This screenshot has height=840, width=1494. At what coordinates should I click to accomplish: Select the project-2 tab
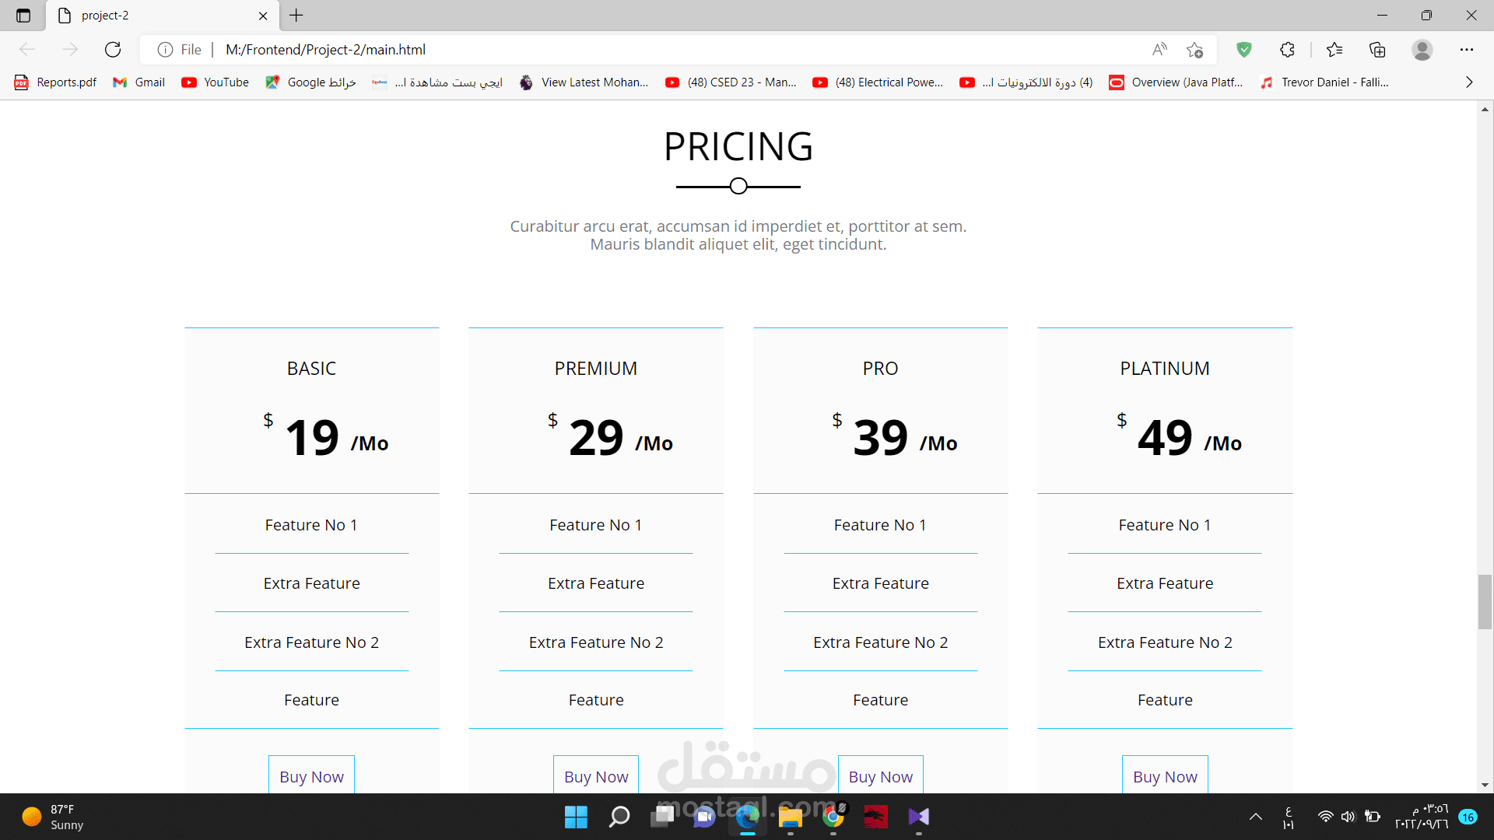(156, 16)
